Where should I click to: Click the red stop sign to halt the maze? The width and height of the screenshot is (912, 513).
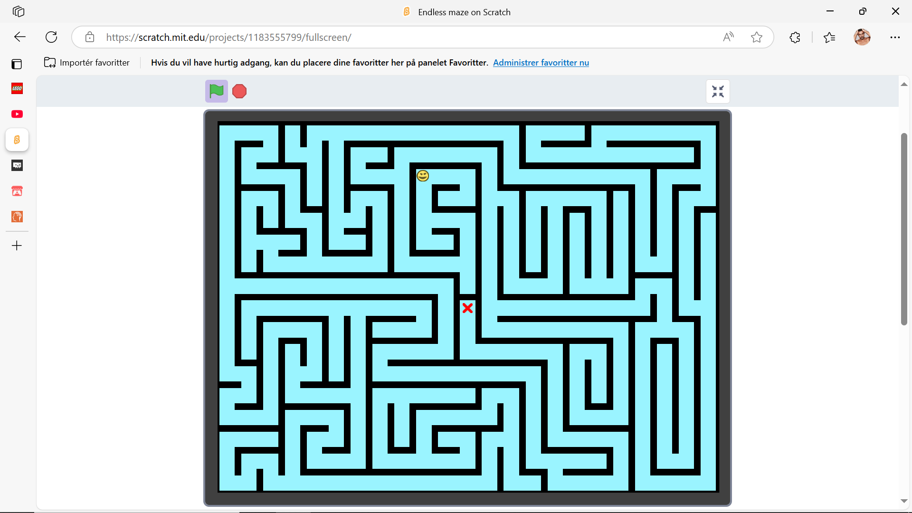(x=239, y=91)
